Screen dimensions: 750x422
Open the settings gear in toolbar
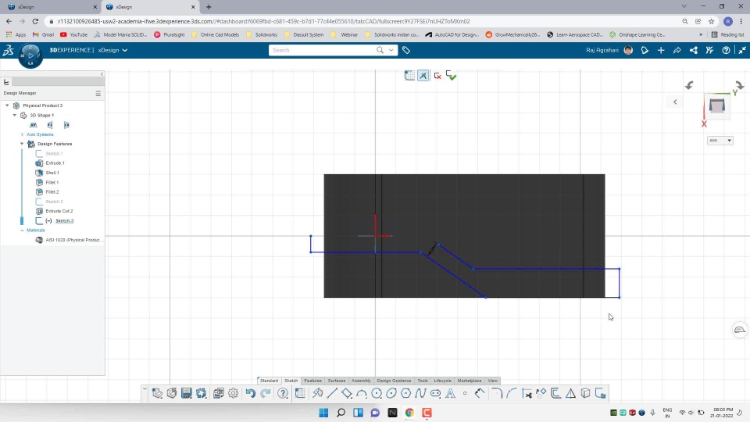pyautogui.click(x=233, y=393)
